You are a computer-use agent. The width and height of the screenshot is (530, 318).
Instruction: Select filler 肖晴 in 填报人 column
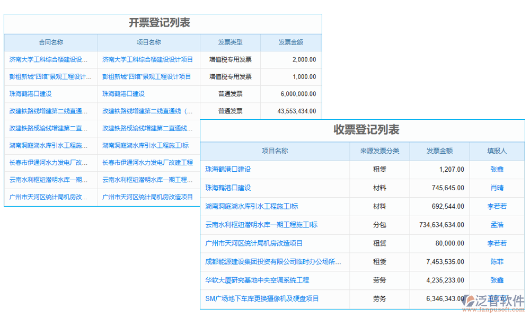click(x=496, y=188)
